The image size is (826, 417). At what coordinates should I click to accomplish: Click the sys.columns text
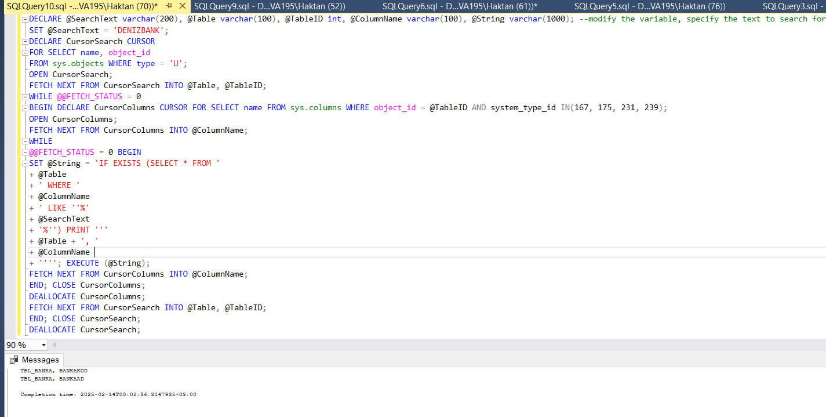315,108
